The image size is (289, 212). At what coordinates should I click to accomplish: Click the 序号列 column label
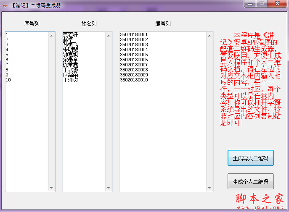[x=32, y=24]
